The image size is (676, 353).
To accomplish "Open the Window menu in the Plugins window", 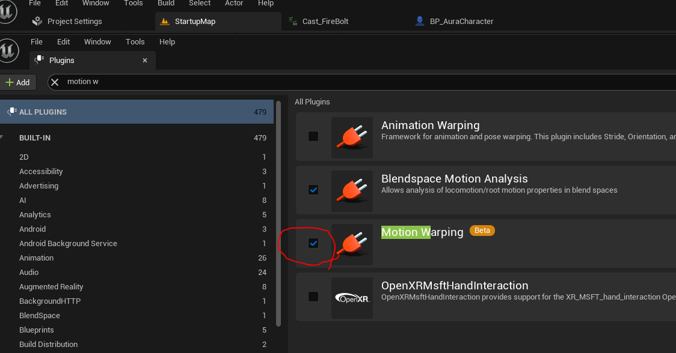I will [x=97, y=42].
